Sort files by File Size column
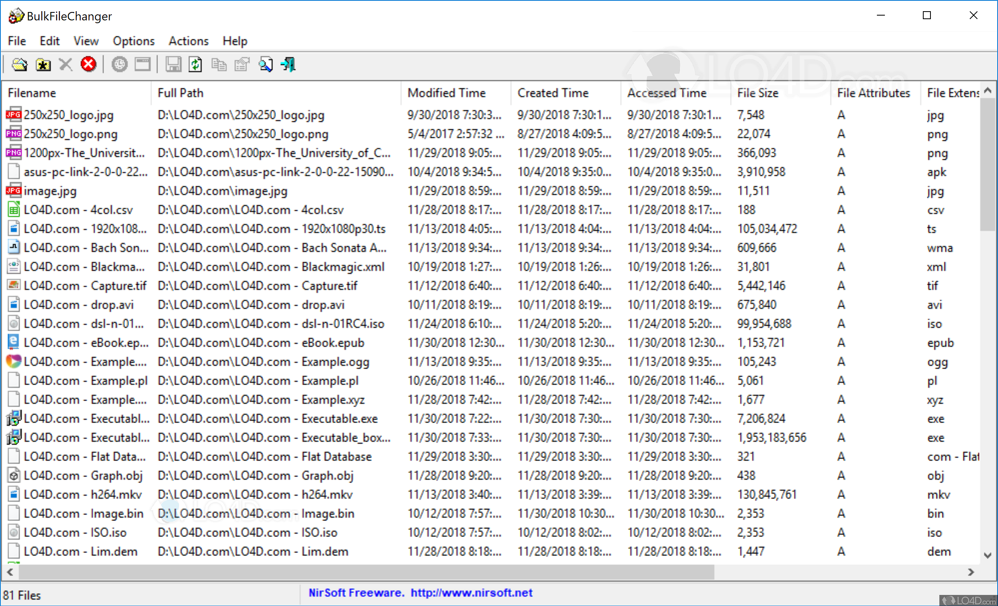998x606 pixels. (x=758, y=93)
